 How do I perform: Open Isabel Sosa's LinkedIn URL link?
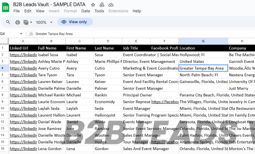click(x=23, y=55)
